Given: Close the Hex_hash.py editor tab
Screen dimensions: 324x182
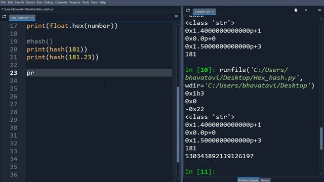Looking at the screenshot, I should coord(32,18).
